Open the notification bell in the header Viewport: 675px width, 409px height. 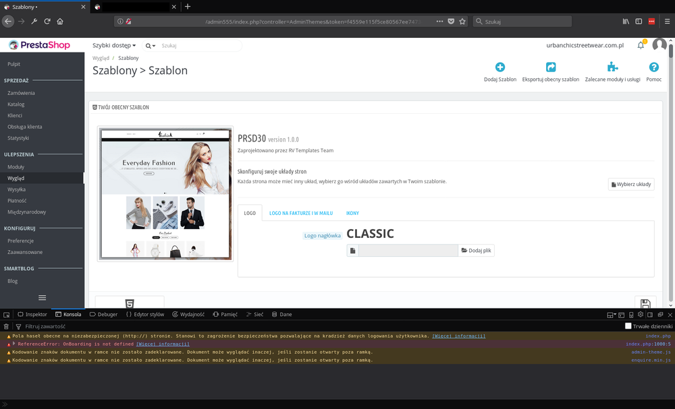click(641, 45)
